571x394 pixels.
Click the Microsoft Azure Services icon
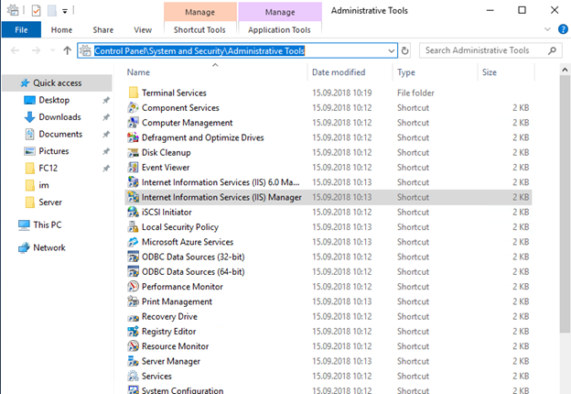134,242
